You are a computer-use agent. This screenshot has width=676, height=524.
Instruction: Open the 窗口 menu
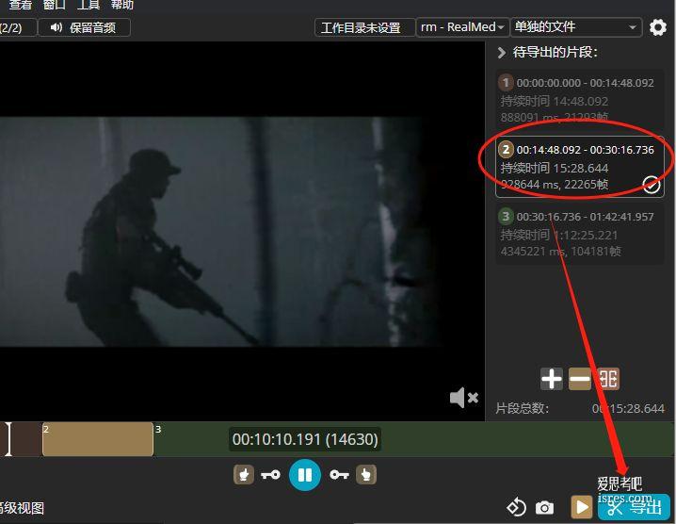tap(55, 5)
